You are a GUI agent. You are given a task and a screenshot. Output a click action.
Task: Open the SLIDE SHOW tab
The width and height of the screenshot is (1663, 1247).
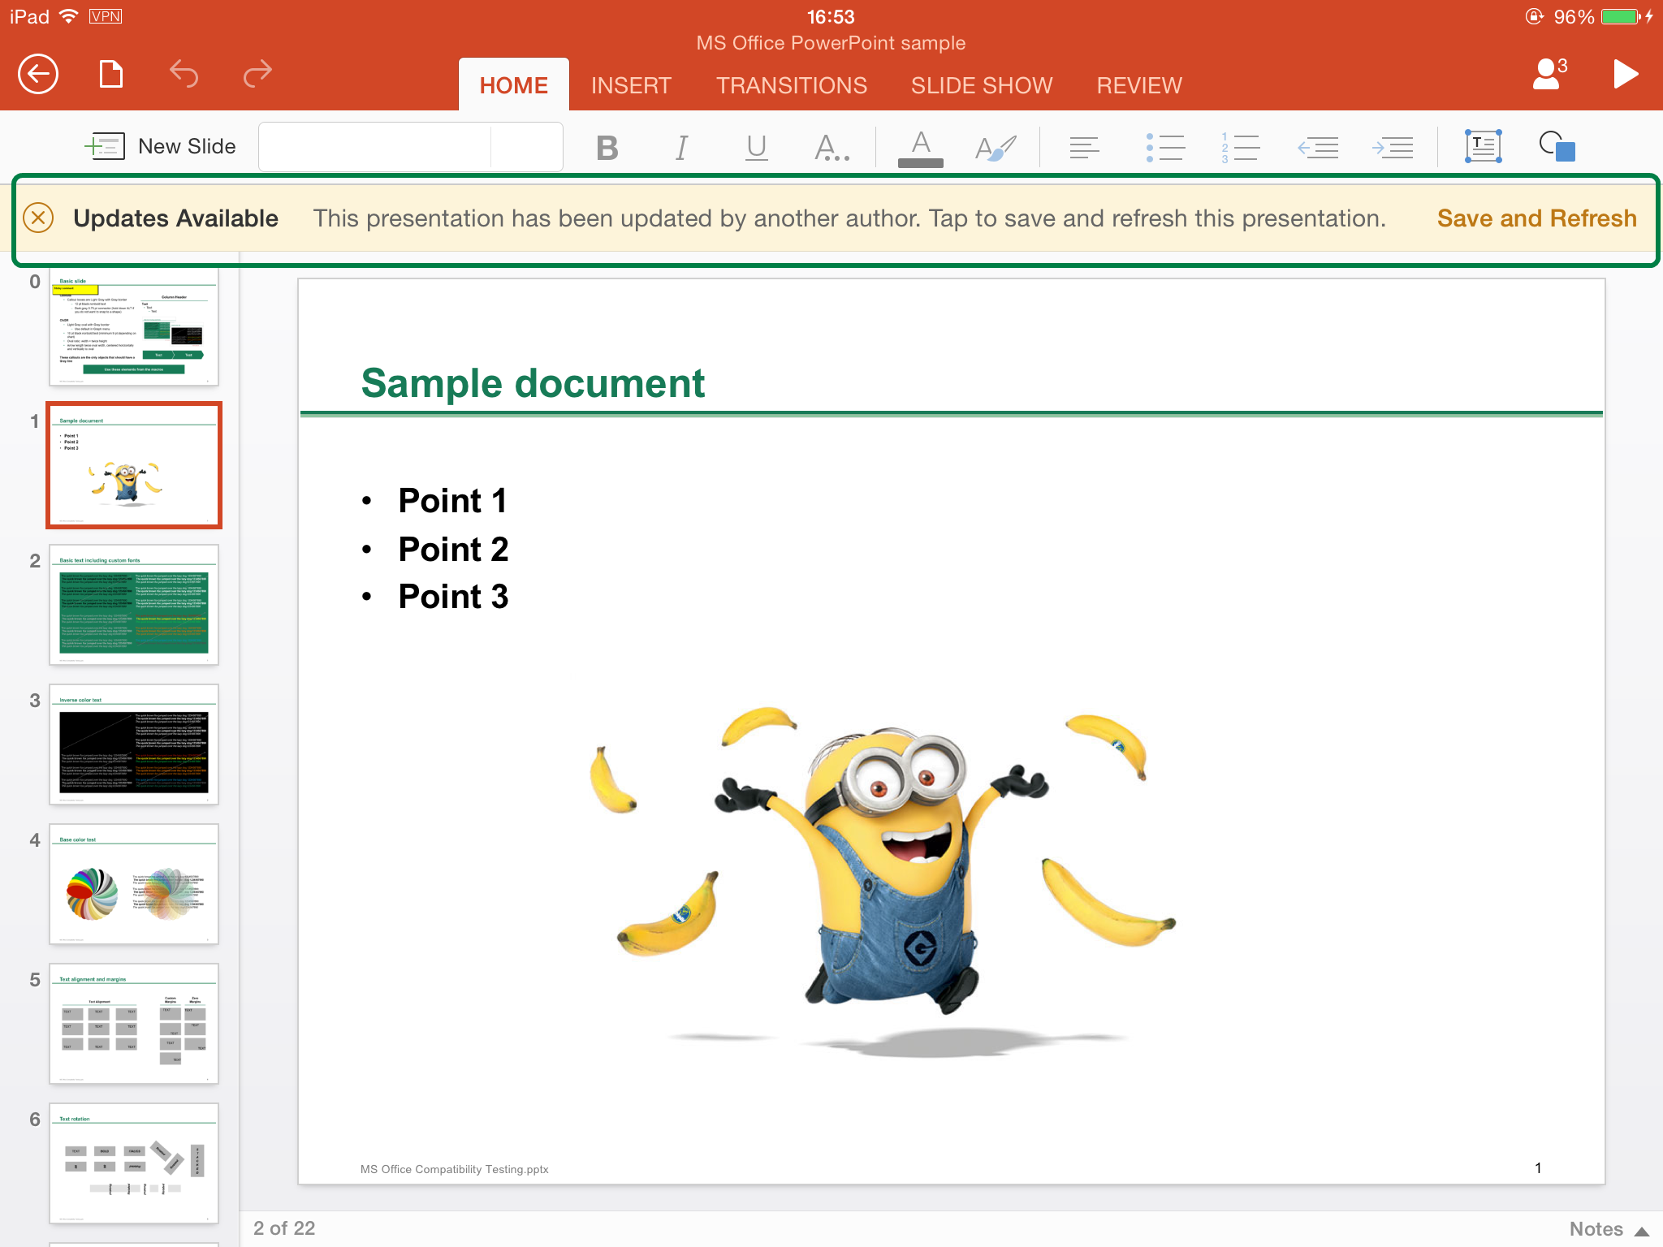(982, 85)
